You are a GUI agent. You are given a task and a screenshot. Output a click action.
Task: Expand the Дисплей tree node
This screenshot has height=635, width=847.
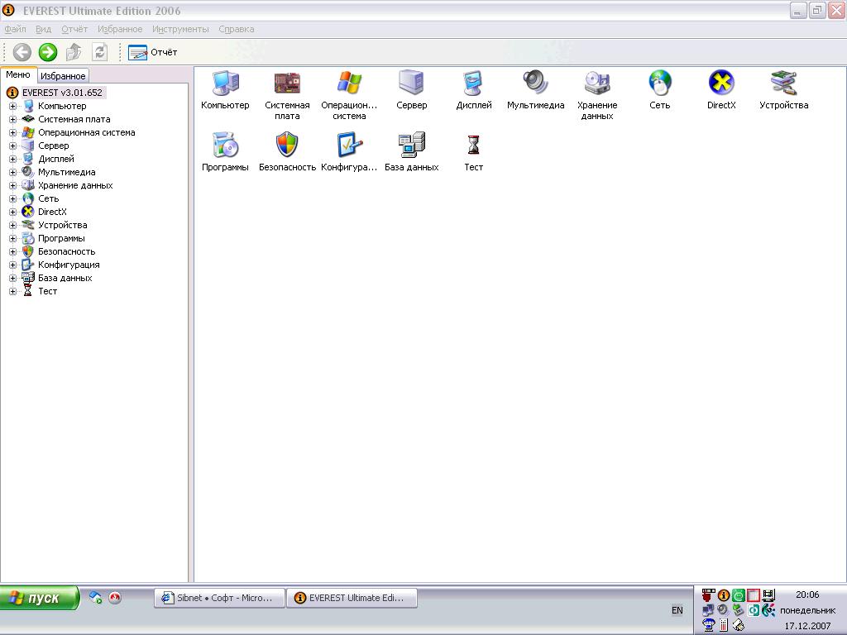tap(12, 159)
